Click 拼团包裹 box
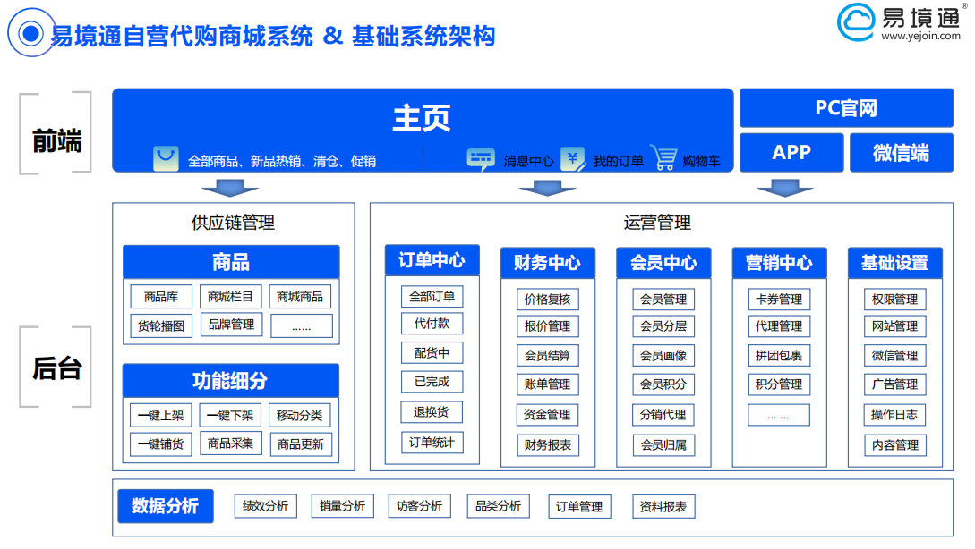The width and height of the screenshot is (975, 549). [x=779, y=355]
